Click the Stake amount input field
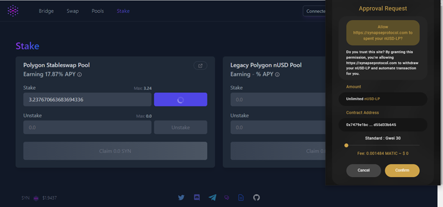Viewport: 443px width, 207px height. point(87,100)
